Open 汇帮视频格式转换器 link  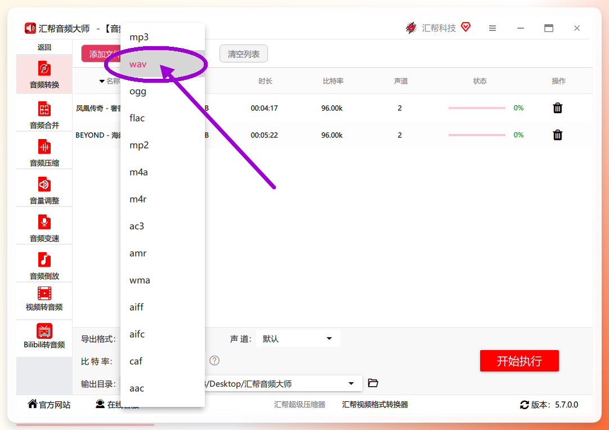click(x=375, y=405)
